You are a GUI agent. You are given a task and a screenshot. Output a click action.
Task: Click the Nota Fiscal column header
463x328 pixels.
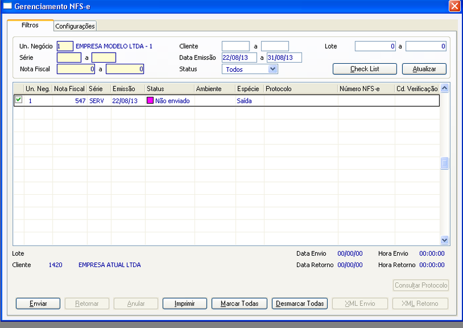(69, 89)
